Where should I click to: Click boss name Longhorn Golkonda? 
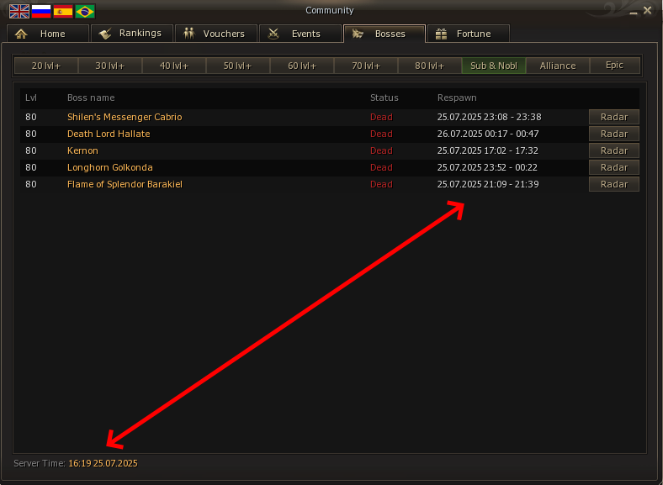point(110,168)
